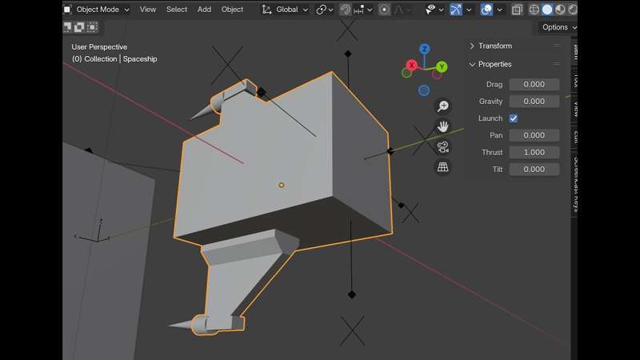Click the 'User Perspective' viewport label
The height and width of the screenshot is (360, 640).
point(99,47)
